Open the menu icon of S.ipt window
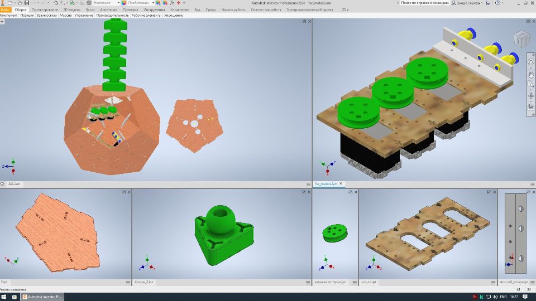Image resolution: width=536 pixels, height=301 pixels. click(128, 283)
